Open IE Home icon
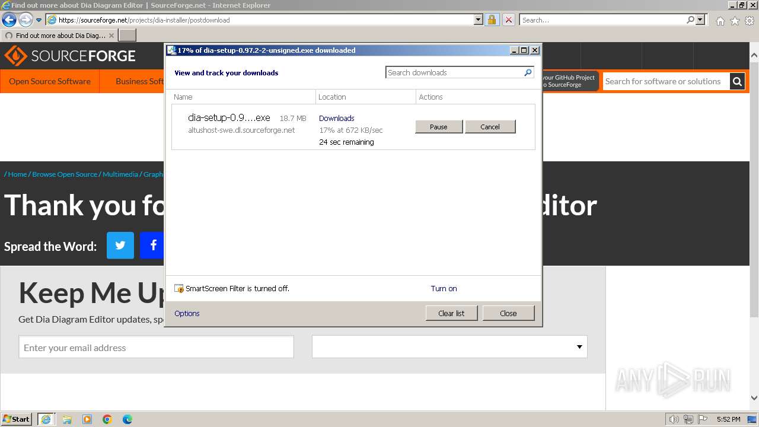The image size is (759, 427). point(720,21)
